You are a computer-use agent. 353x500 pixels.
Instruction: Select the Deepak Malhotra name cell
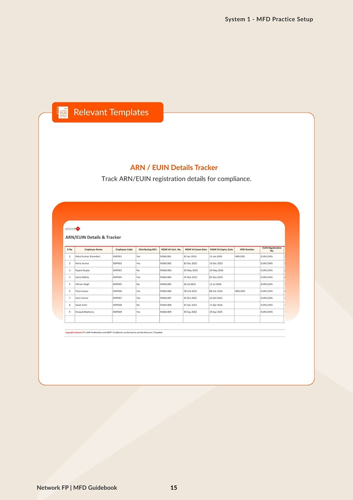pos(87,312)
